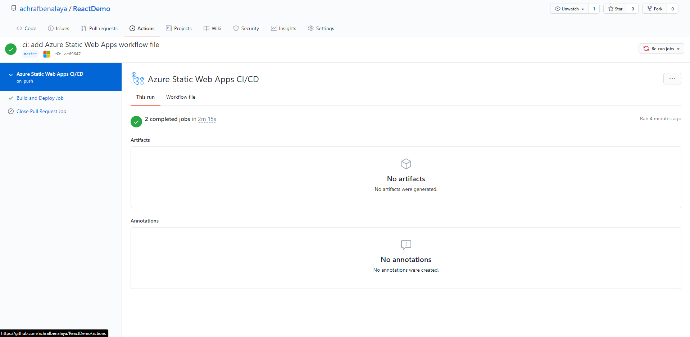Screen dimensions: 690x337
Task: Collapse the Azure Static Web Apps CI/CD sidebar entry
Action: coord(10,75)
